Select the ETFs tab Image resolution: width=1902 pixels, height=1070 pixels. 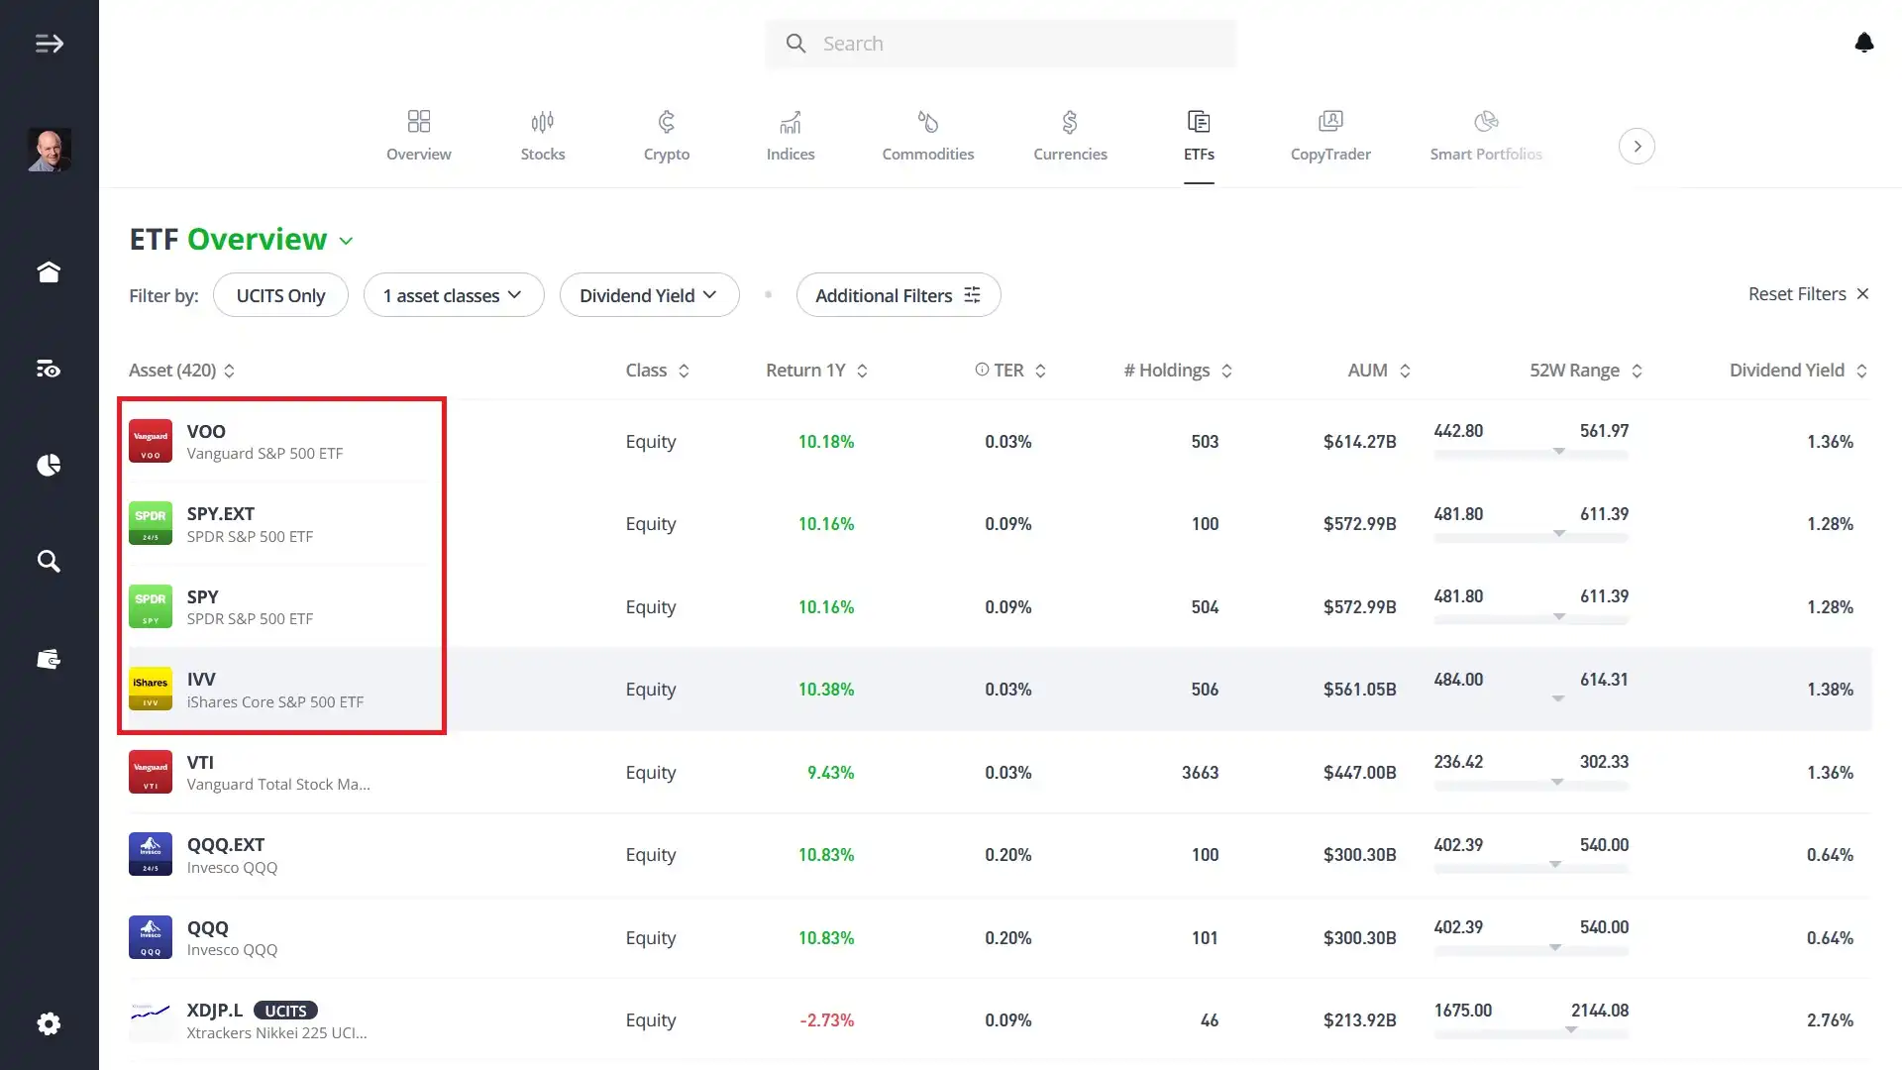(1199, 136)
